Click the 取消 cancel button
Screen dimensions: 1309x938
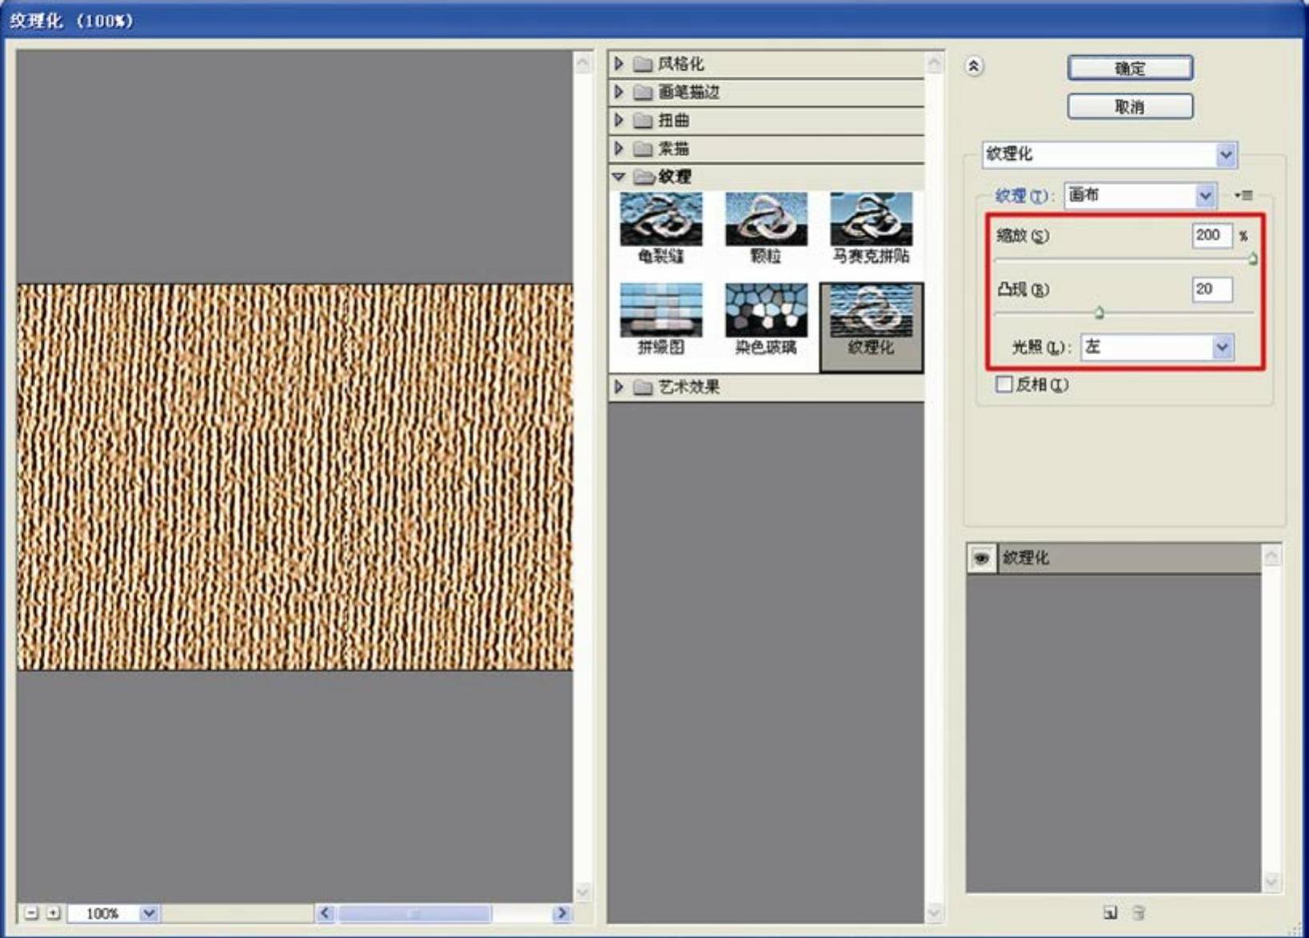click(x=1130, y=106)
